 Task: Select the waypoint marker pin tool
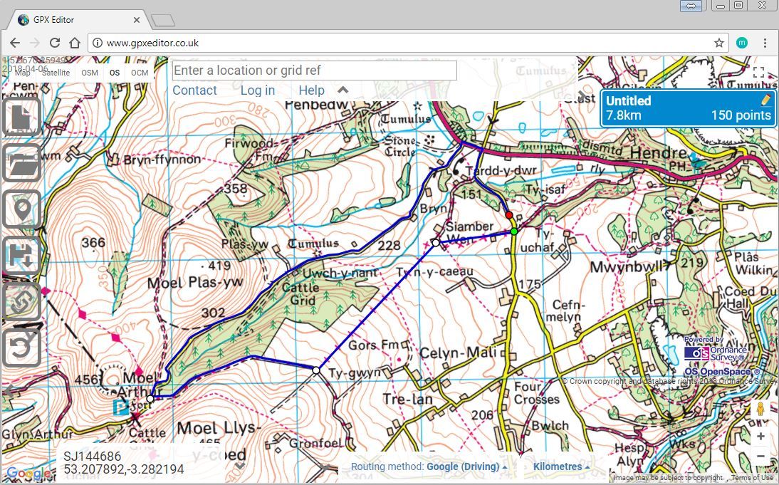[x=21, y=209]
